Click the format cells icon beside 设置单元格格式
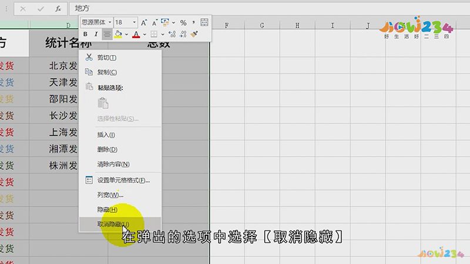Image resolution: width=470 pixels, height=264 pixels. click(89, 180)
